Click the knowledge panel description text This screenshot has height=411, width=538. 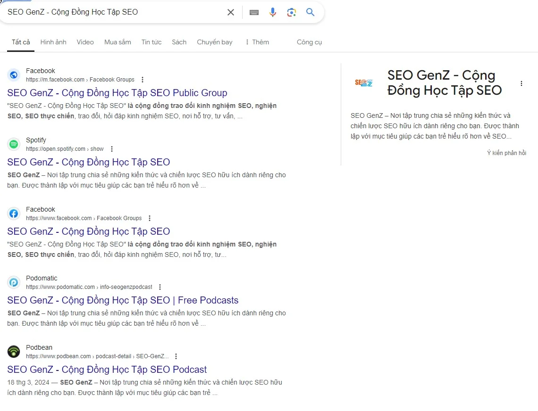435,126
